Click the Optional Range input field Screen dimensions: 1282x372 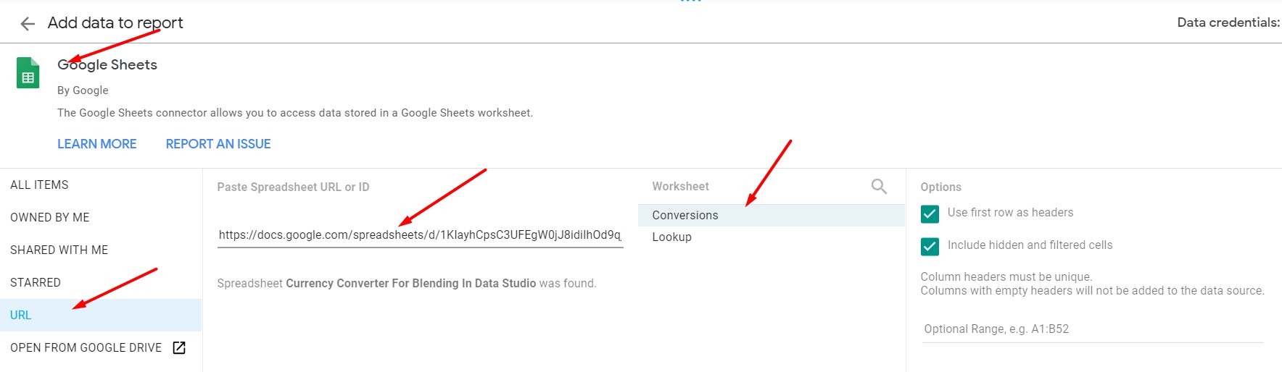tap(1092, 329)
